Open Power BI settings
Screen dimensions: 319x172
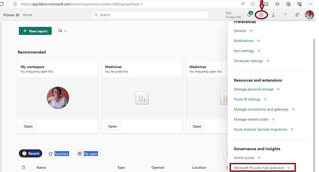[x=250, y=99]
